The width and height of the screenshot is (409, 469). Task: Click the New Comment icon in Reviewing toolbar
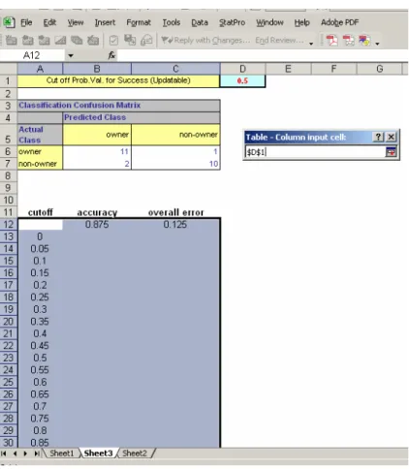(x=12, y=40)
